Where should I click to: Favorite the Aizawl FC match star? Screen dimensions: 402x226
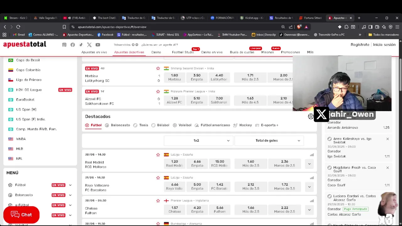tap(158, 91)
